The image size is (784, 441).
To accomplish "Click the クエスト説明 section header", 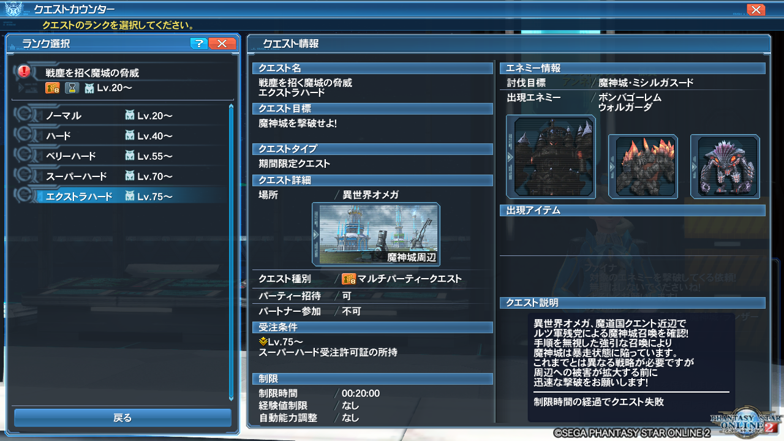I will click(x=633, y=303).
